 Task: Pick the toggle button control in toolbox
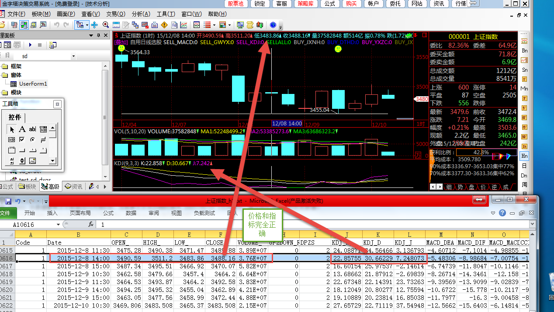point(43,140)
